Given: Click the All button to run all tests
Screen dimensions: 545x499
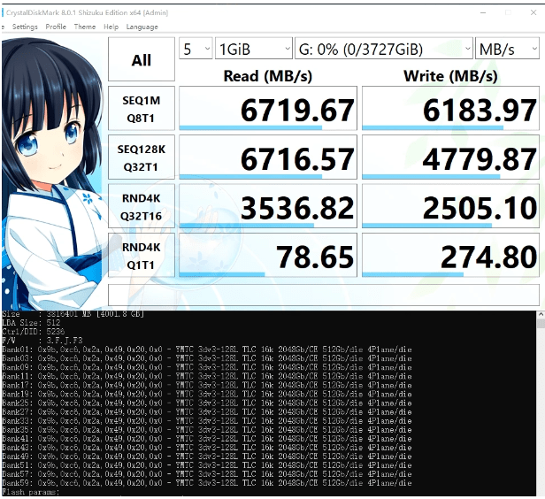Looking at the screenshot, I should click(141, 60).
